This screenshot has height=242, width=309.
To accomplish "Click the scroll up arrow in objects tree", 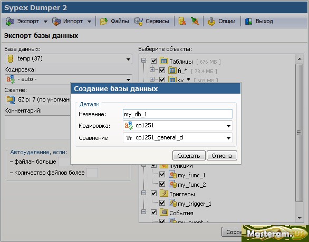I will [x=300, y=59].
